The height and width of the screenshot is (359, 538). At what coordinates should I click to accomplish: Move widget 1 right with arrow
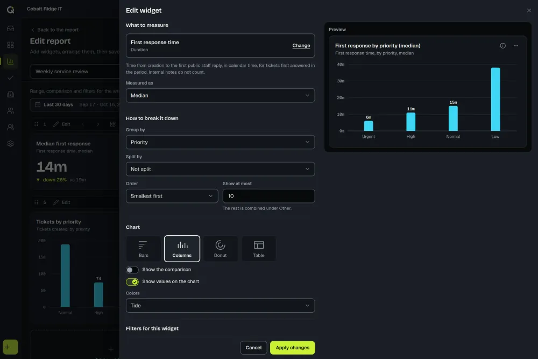(x=98, y=124)
